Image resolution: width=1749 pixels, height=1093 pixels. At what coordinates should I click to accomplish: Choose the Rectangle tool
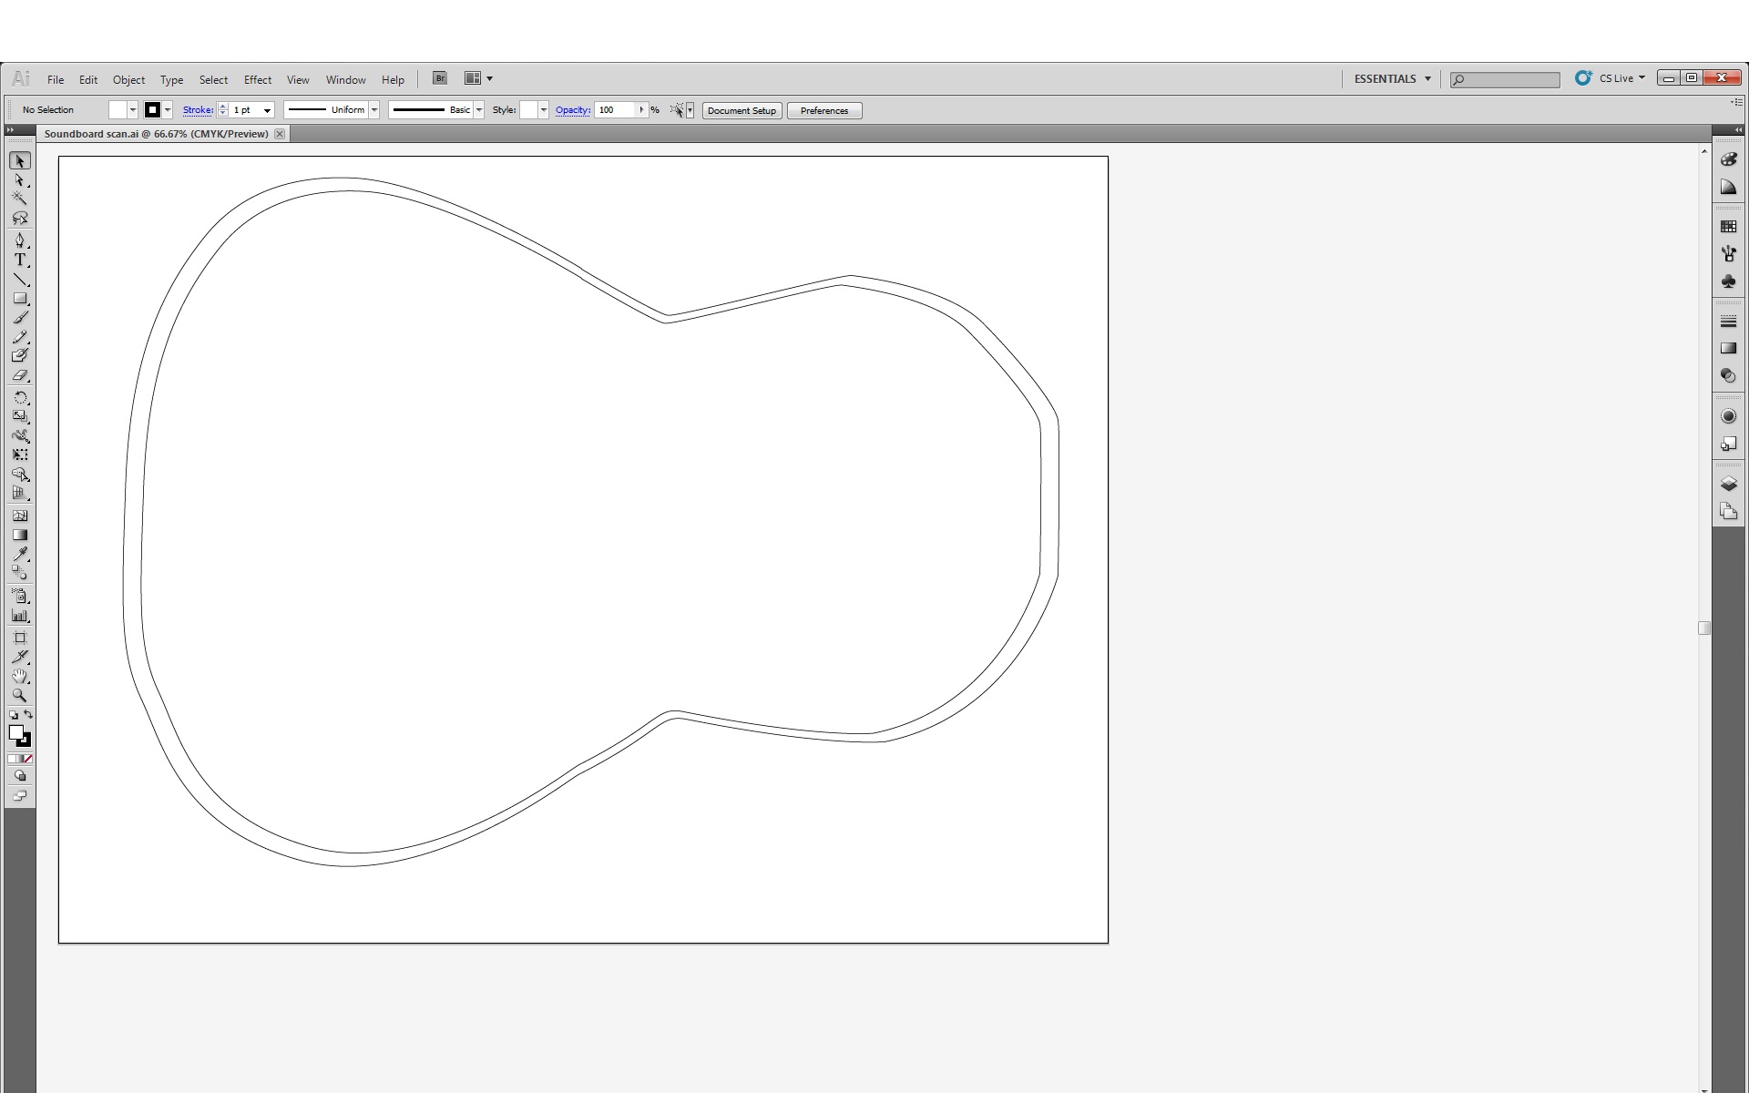point(20,299)
